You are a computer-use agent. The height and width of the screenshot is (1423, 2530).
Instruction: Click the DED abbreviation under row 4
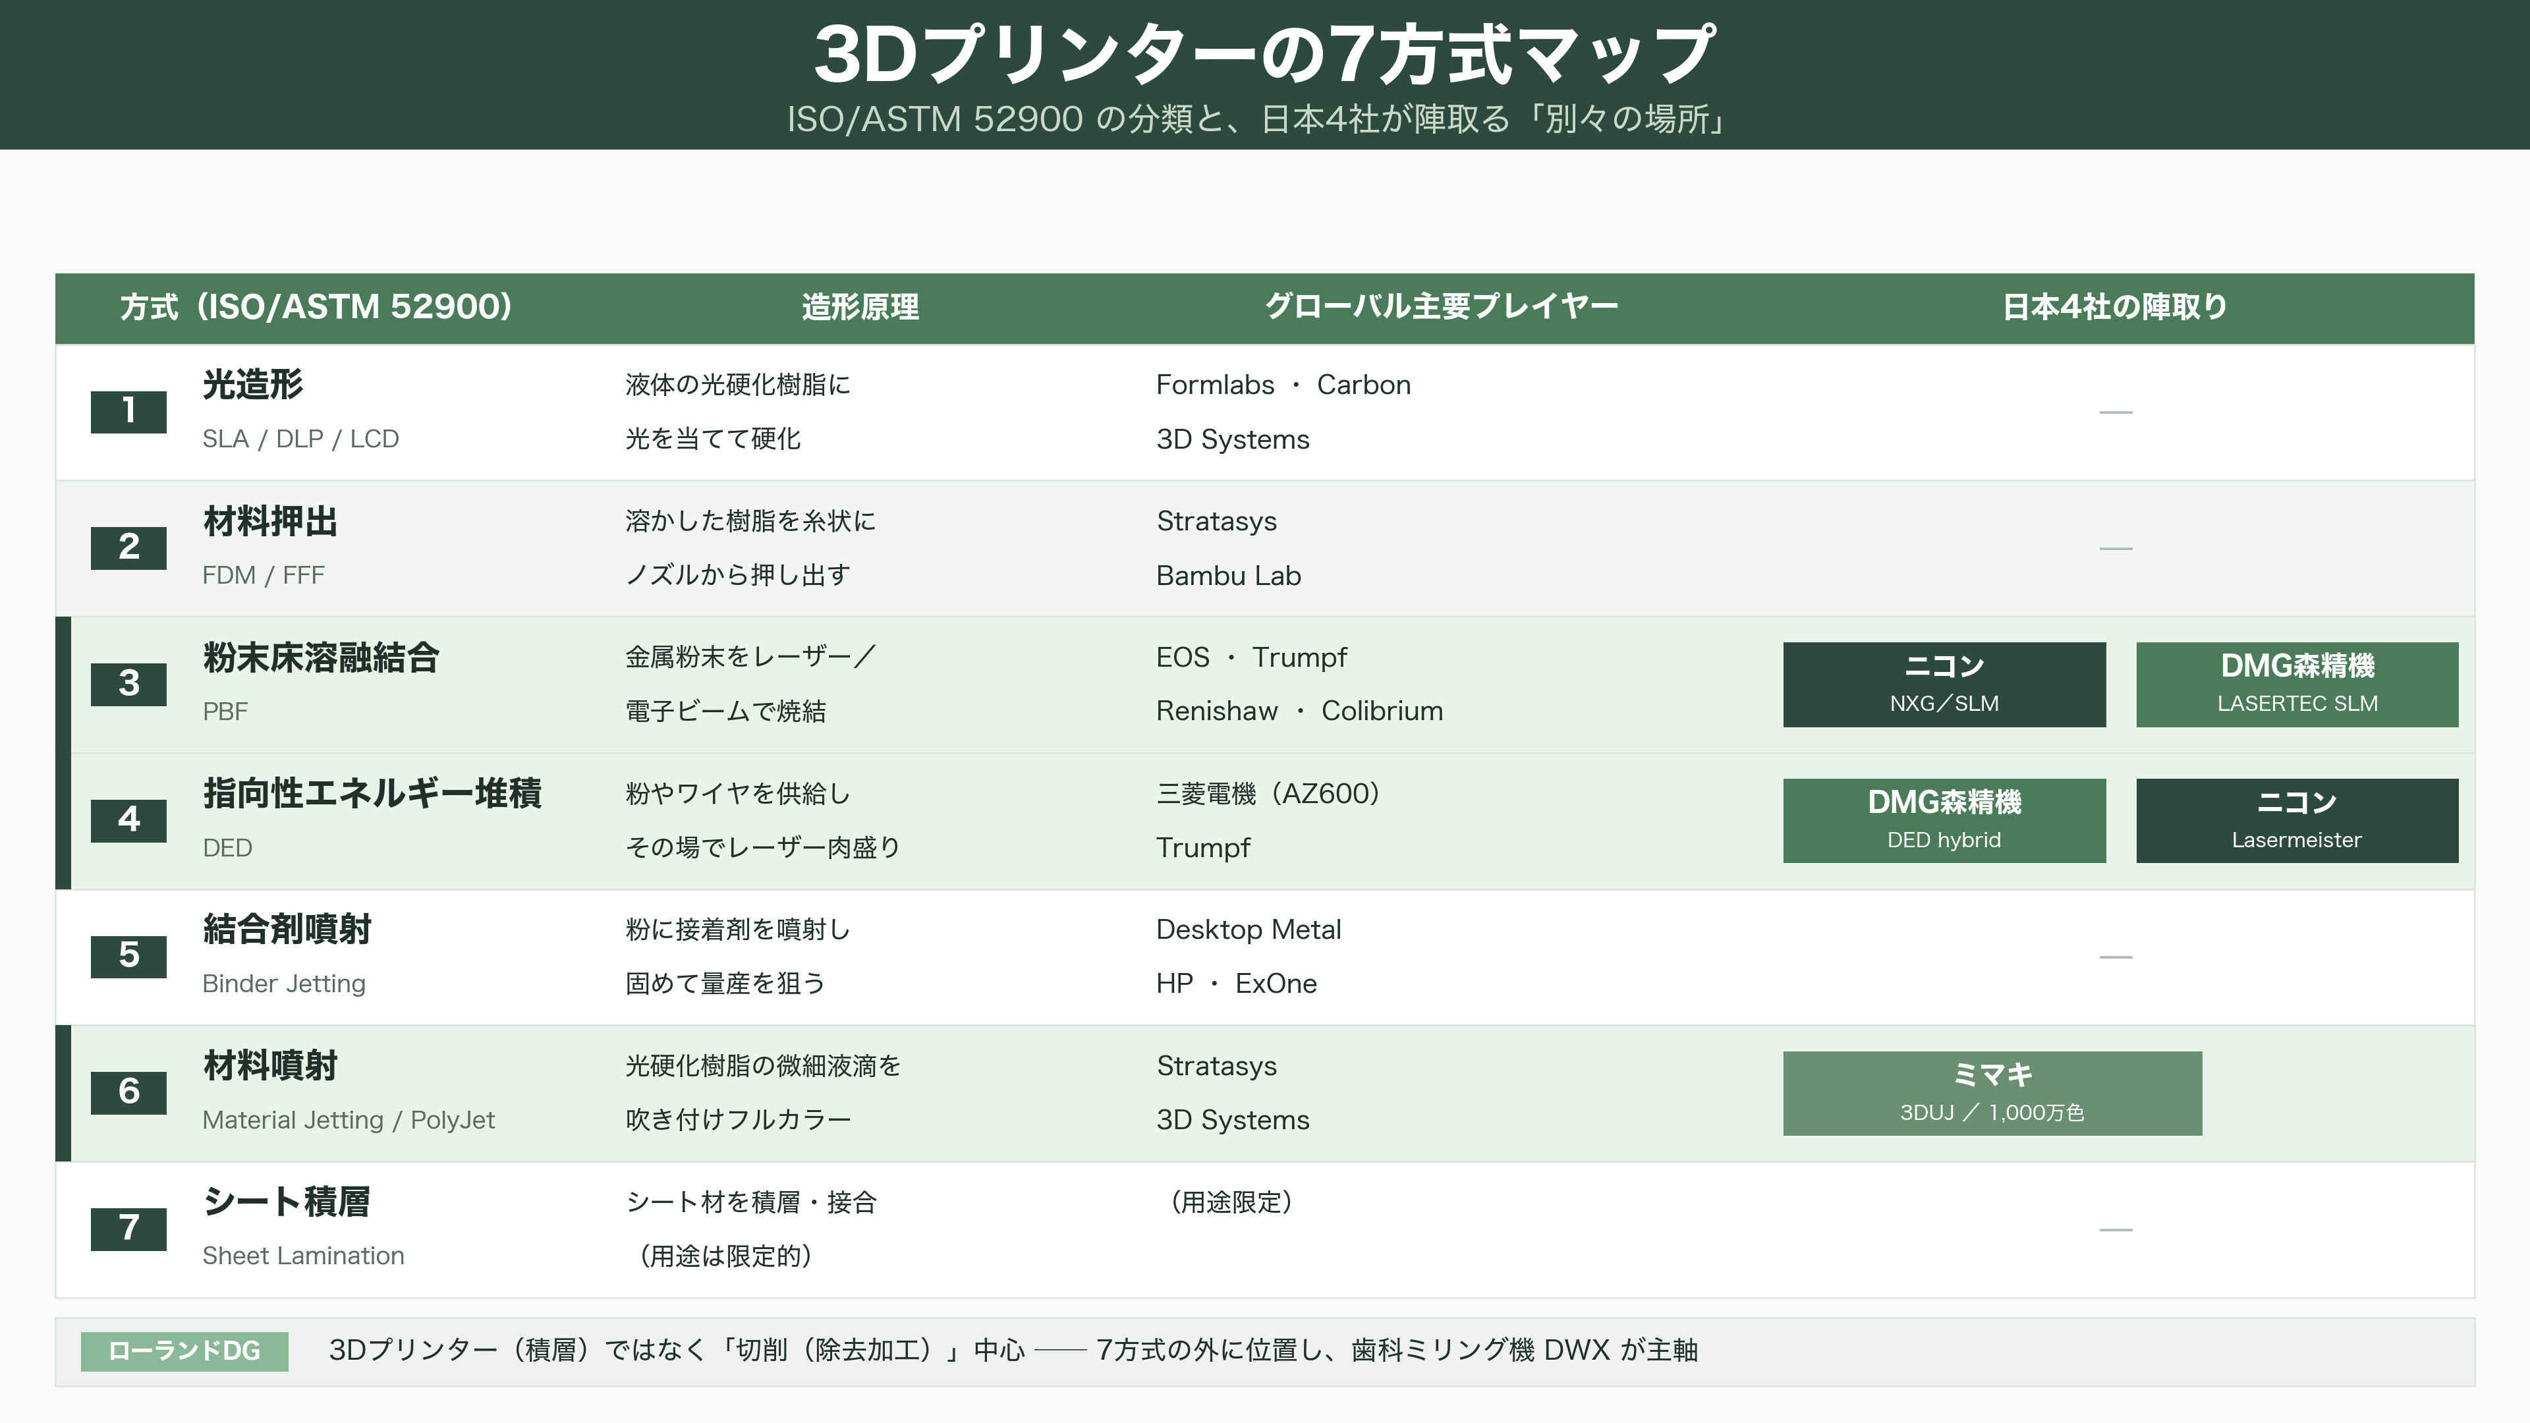tap(227, 849)
